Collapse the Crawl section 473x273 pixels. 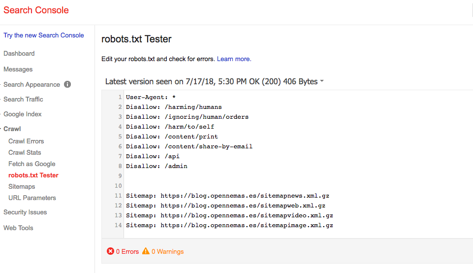12,129
